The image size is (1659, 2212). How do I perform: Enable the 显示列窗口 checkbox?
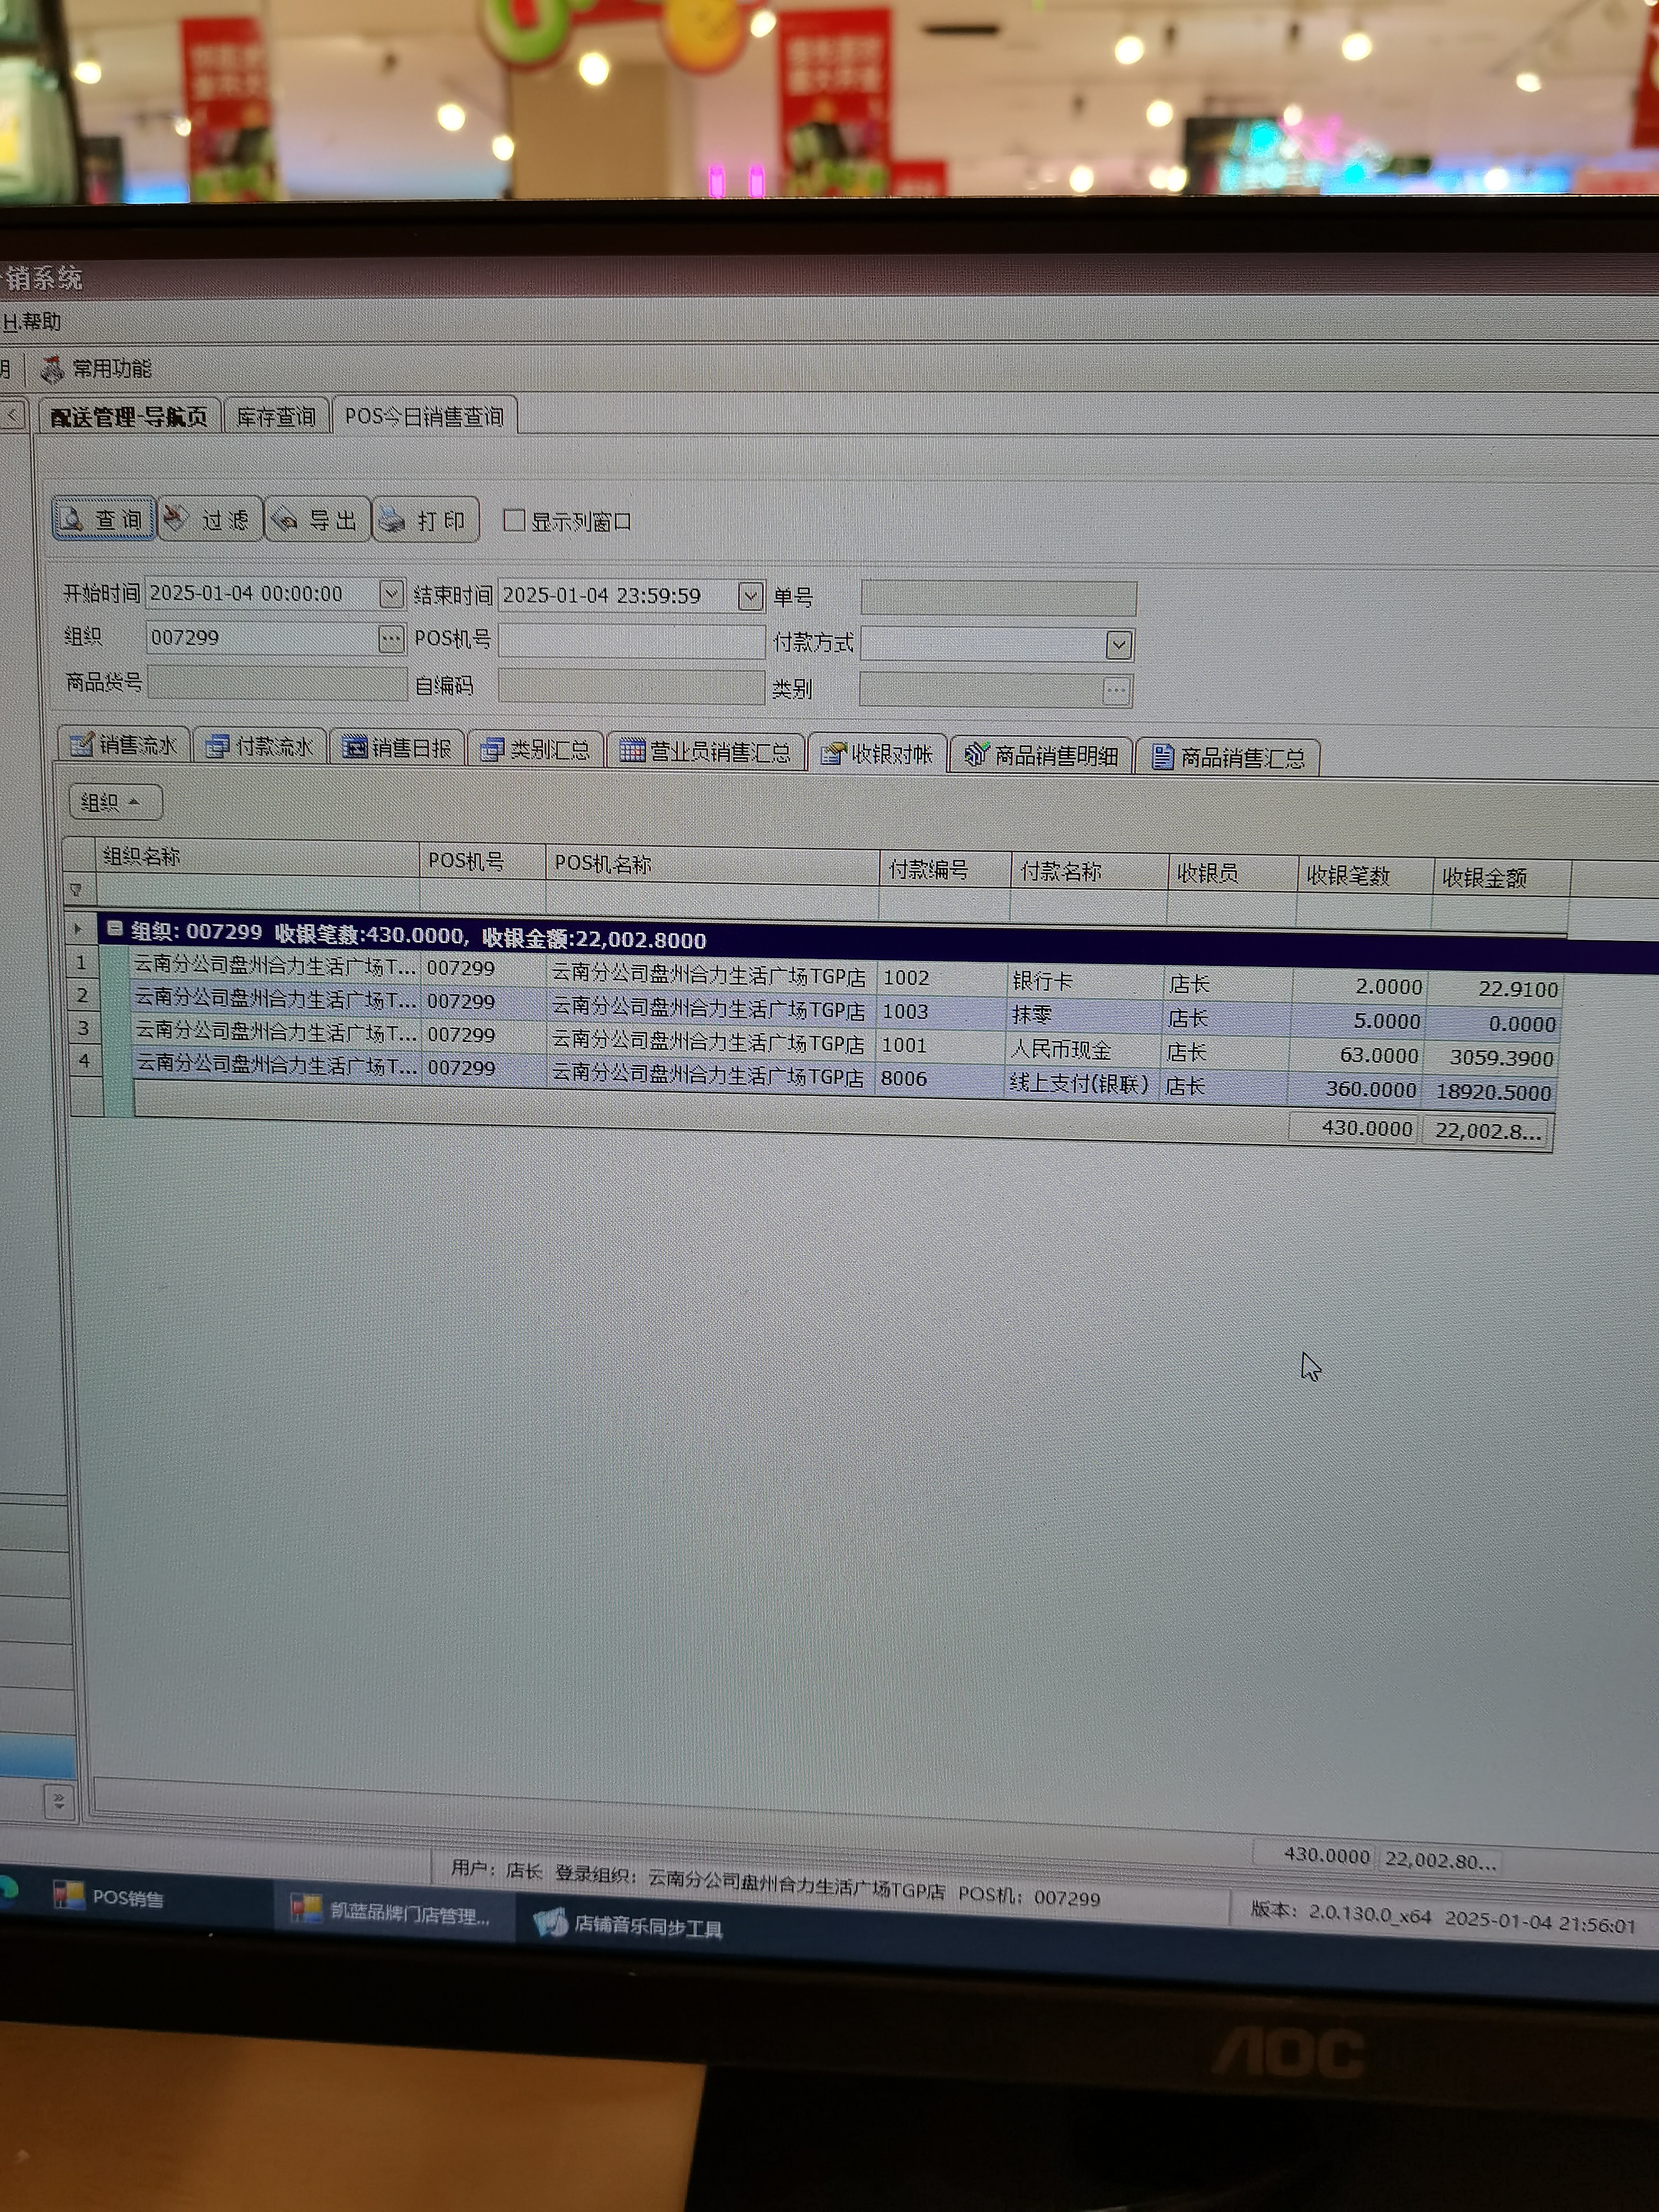pyautogui.click(x=514, y=520)
